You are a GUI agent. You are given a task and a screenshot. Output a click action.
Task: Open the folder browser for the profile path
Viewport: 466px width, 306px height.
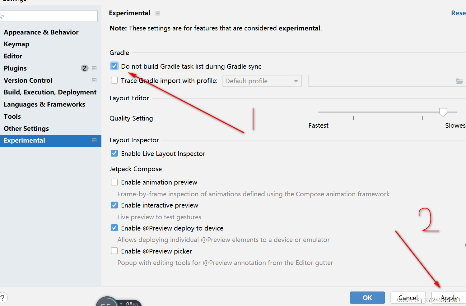(x=460, y=81)
